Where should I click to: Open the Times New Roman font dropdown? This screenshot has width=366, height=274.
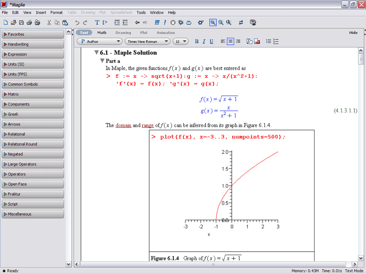(x=147, y=42)
